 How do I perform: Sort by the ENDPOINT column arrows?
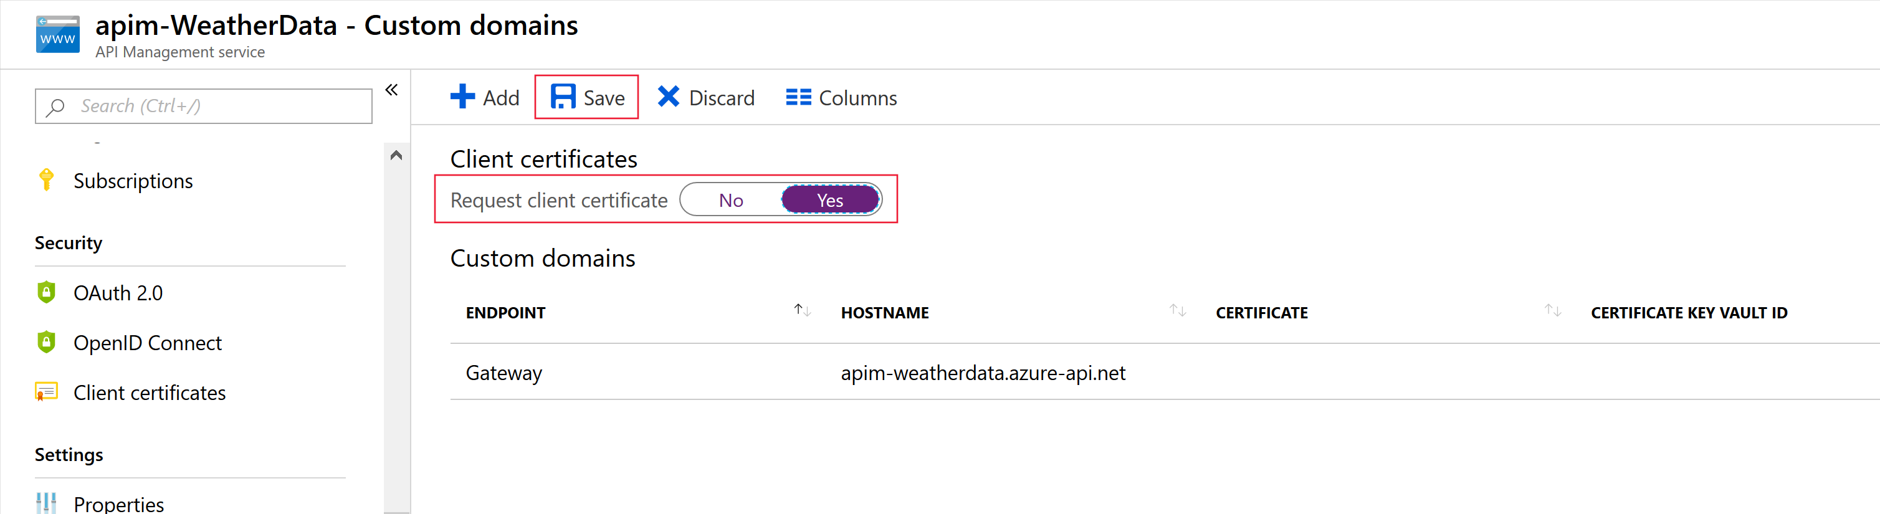click(x=802, y=311)
